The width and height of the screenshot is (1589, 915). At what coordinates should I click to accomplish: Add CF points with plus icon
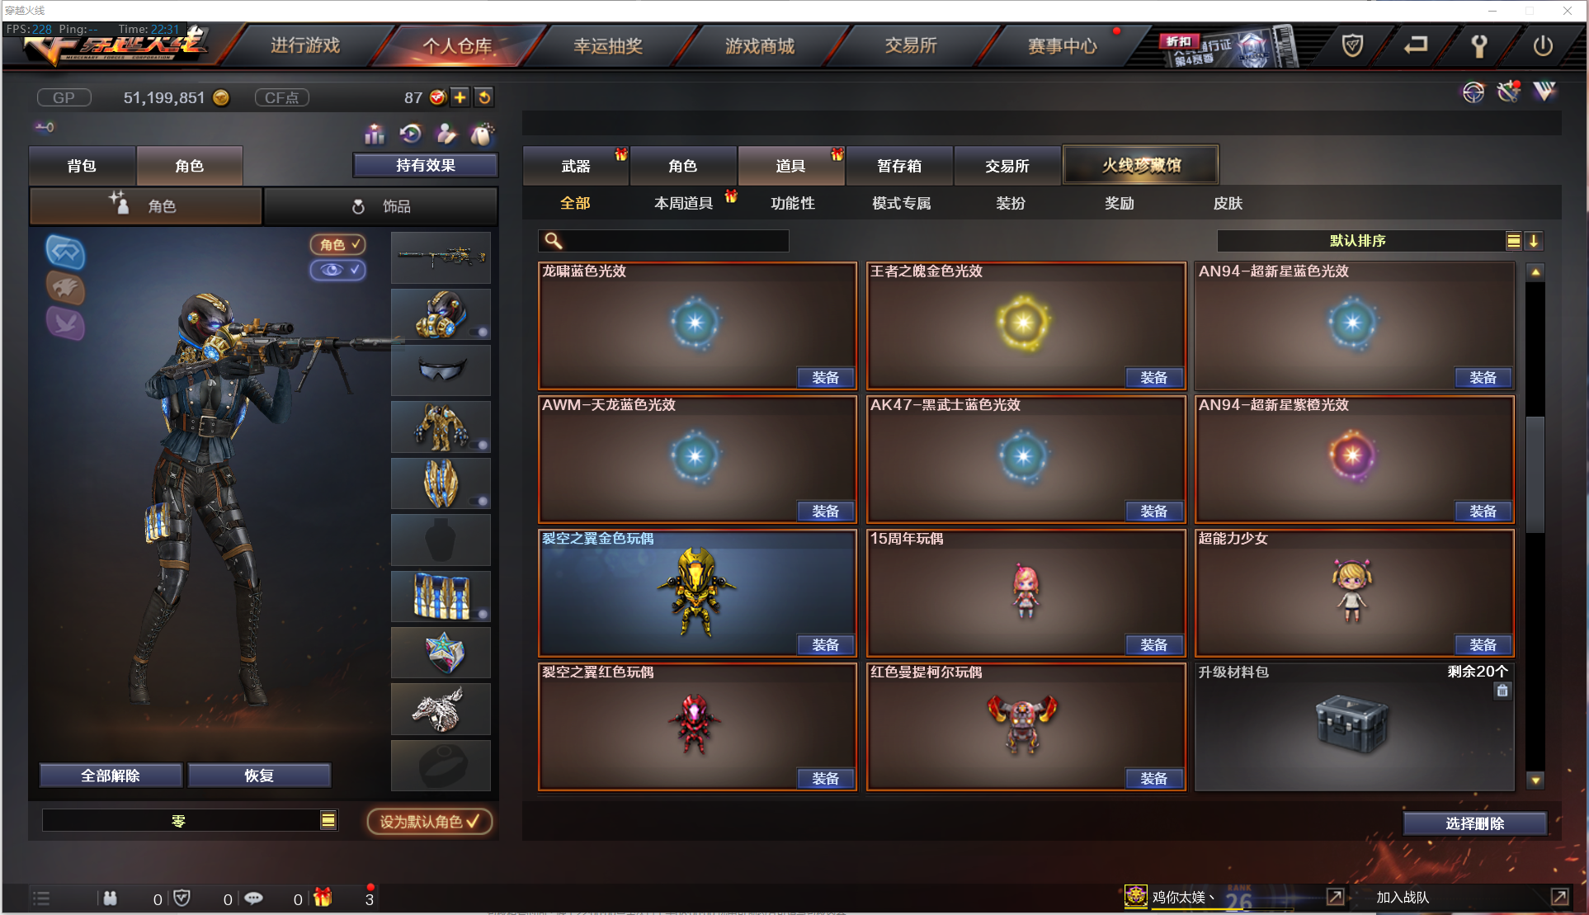click(x=460, y=97)
